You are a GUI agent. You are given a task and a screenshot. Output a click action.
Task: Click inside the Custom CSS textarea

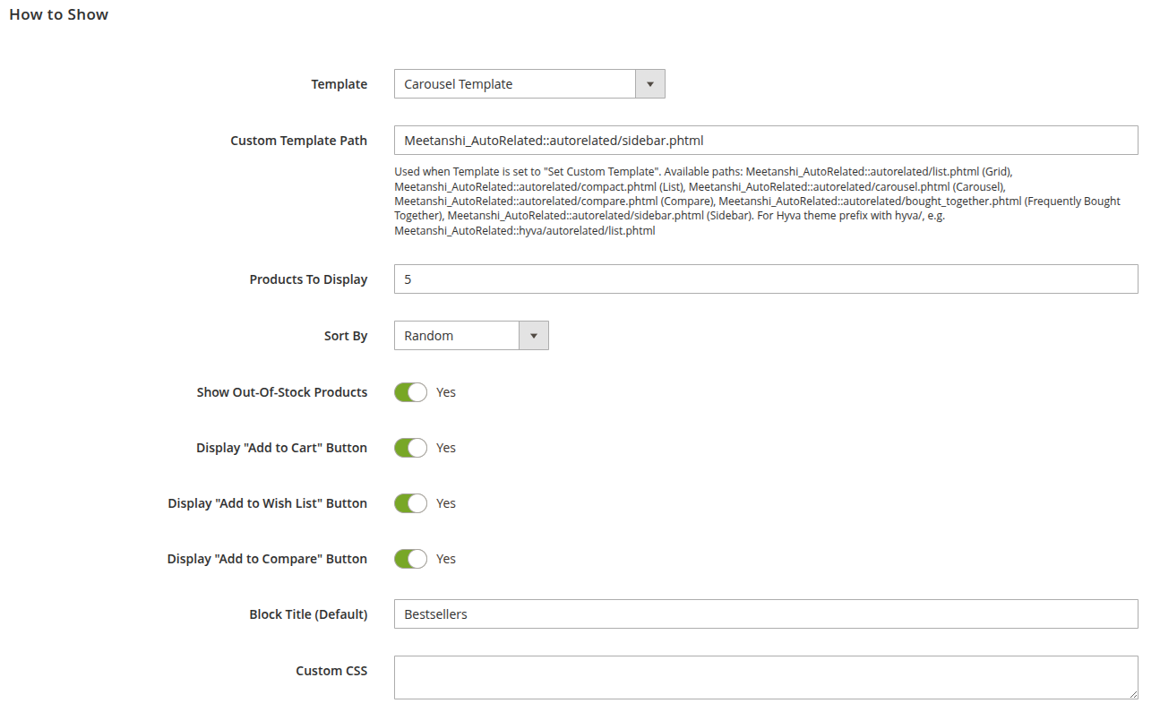tap(766, 677)
